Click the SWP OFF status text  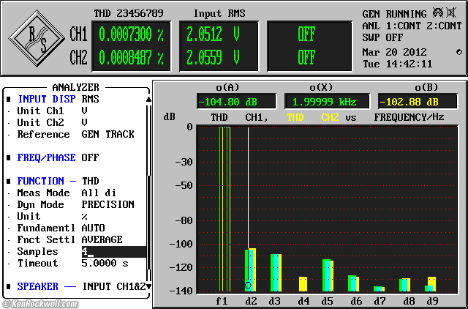[382, 37]
